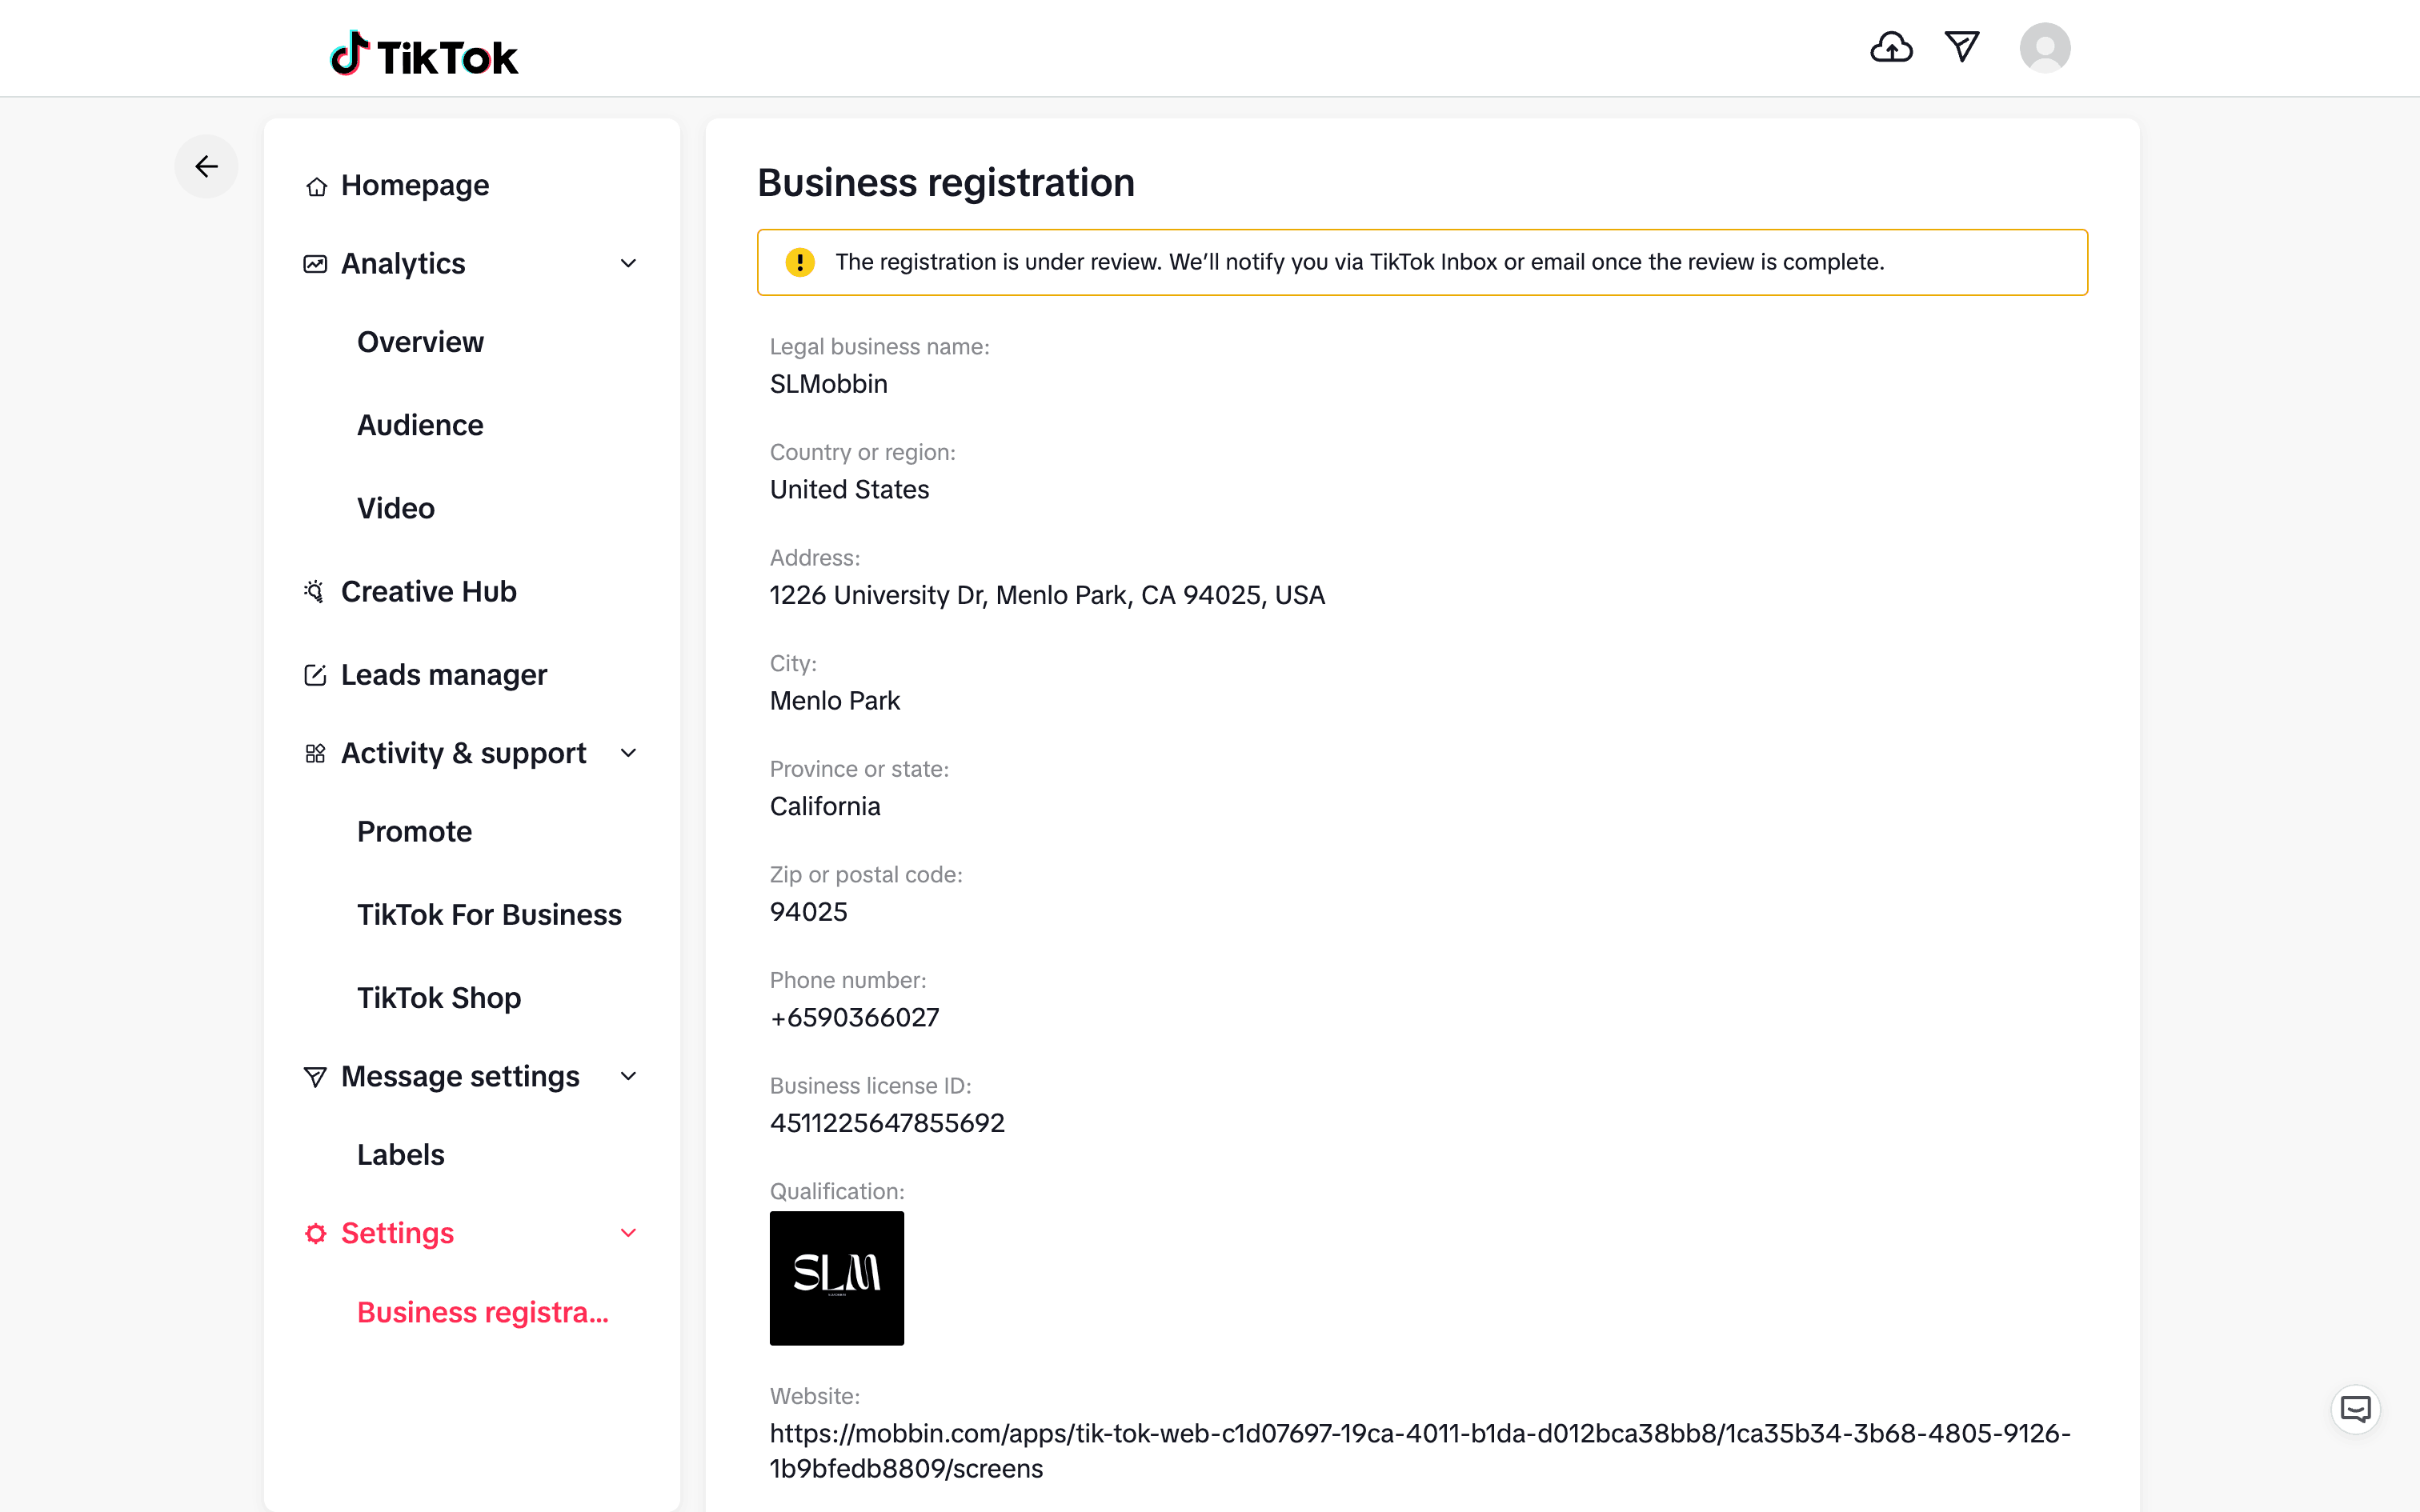The width and height of the screenshot is (2420, 1512).
Task: Collapse the Settings section chevron
Action: click(628, 1233)
